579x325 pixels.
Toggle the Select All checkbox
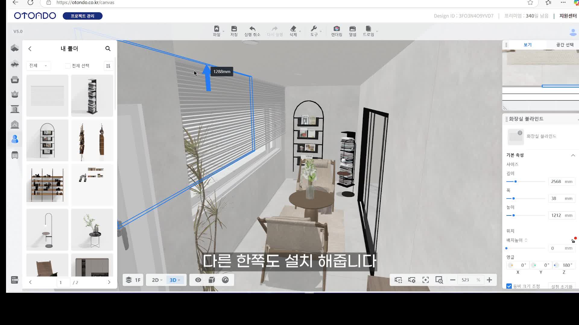pos(68,66)
